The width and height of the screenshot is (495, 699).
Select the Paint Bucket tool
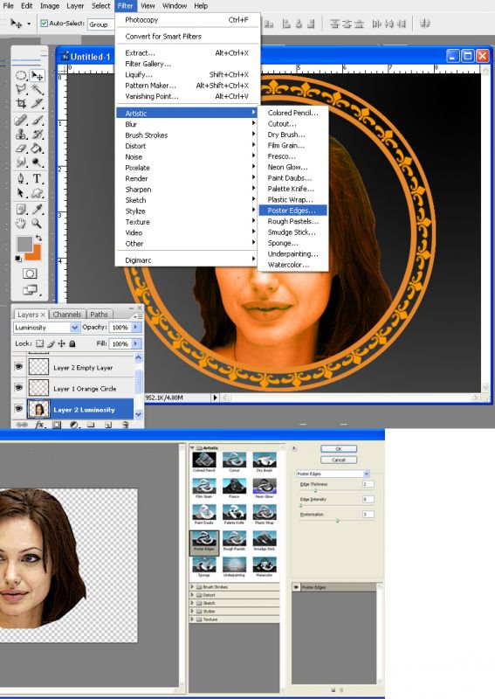point(37,149)
